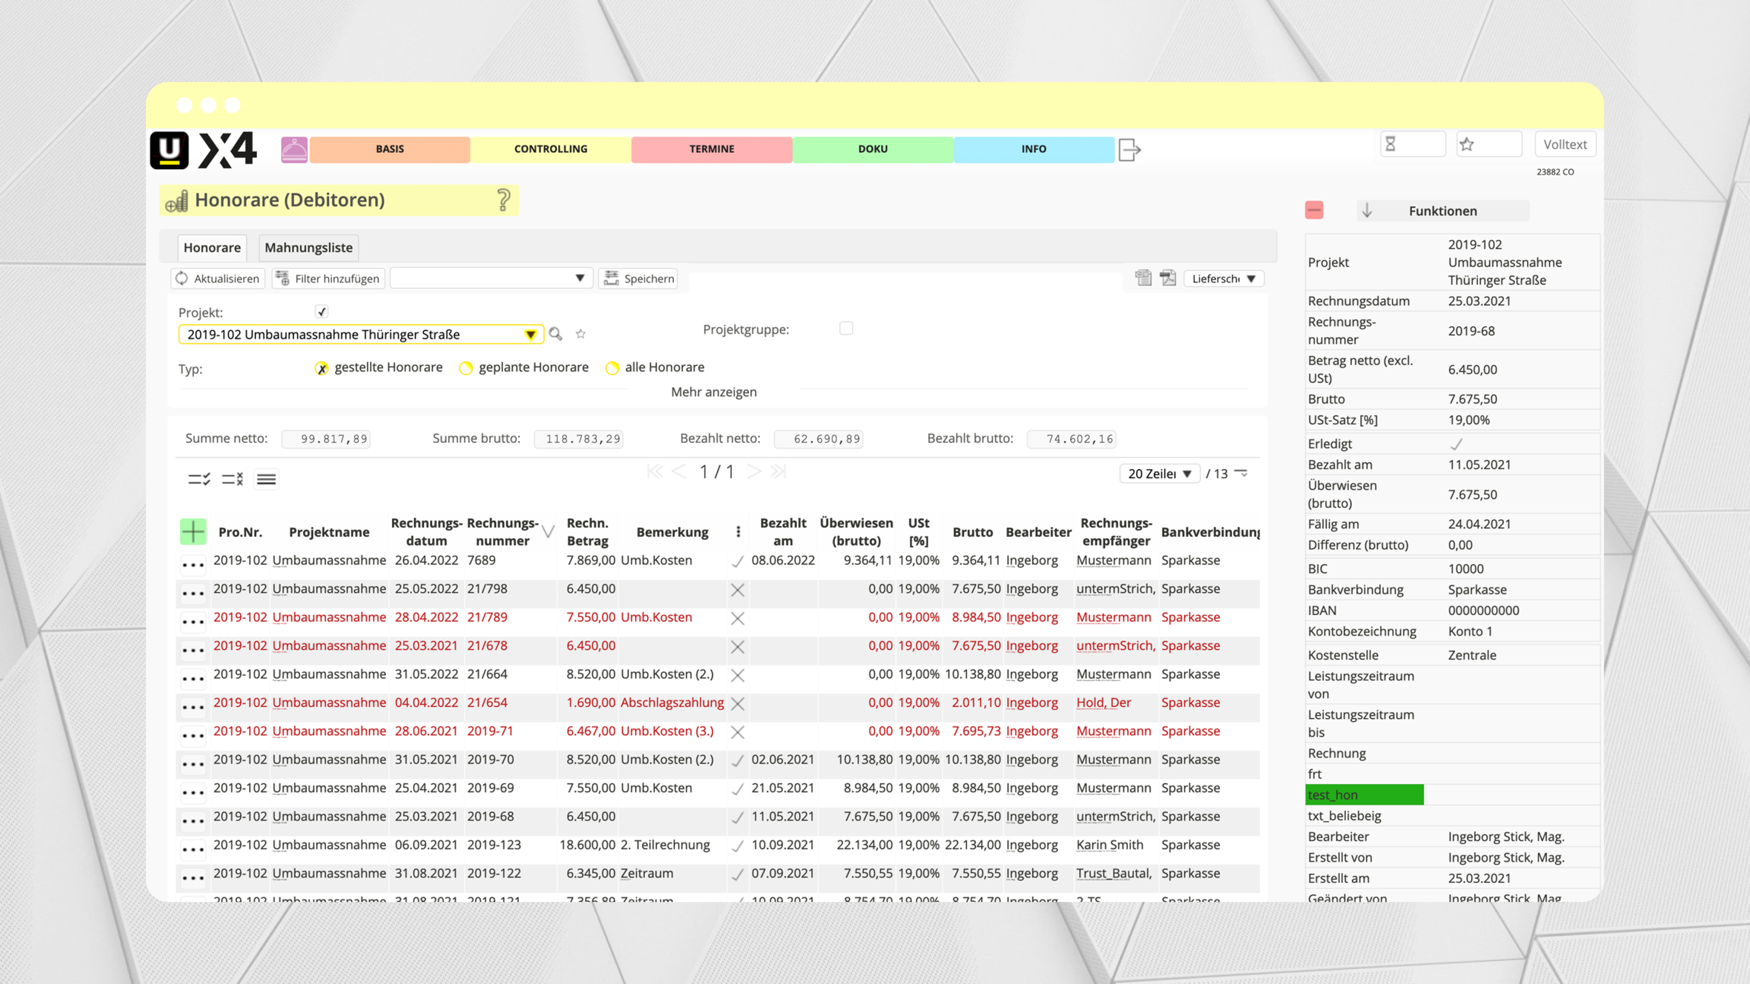
Task: Open the project selection dropdown
Action: pyautogui.click(x=531, y=334)
